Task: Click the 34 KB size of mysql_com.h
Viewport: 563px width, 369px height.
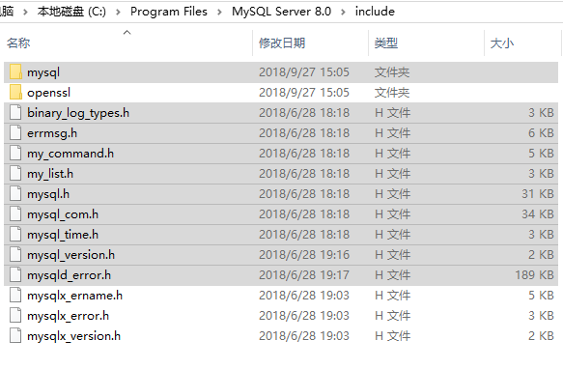Action: coord(538,214)
